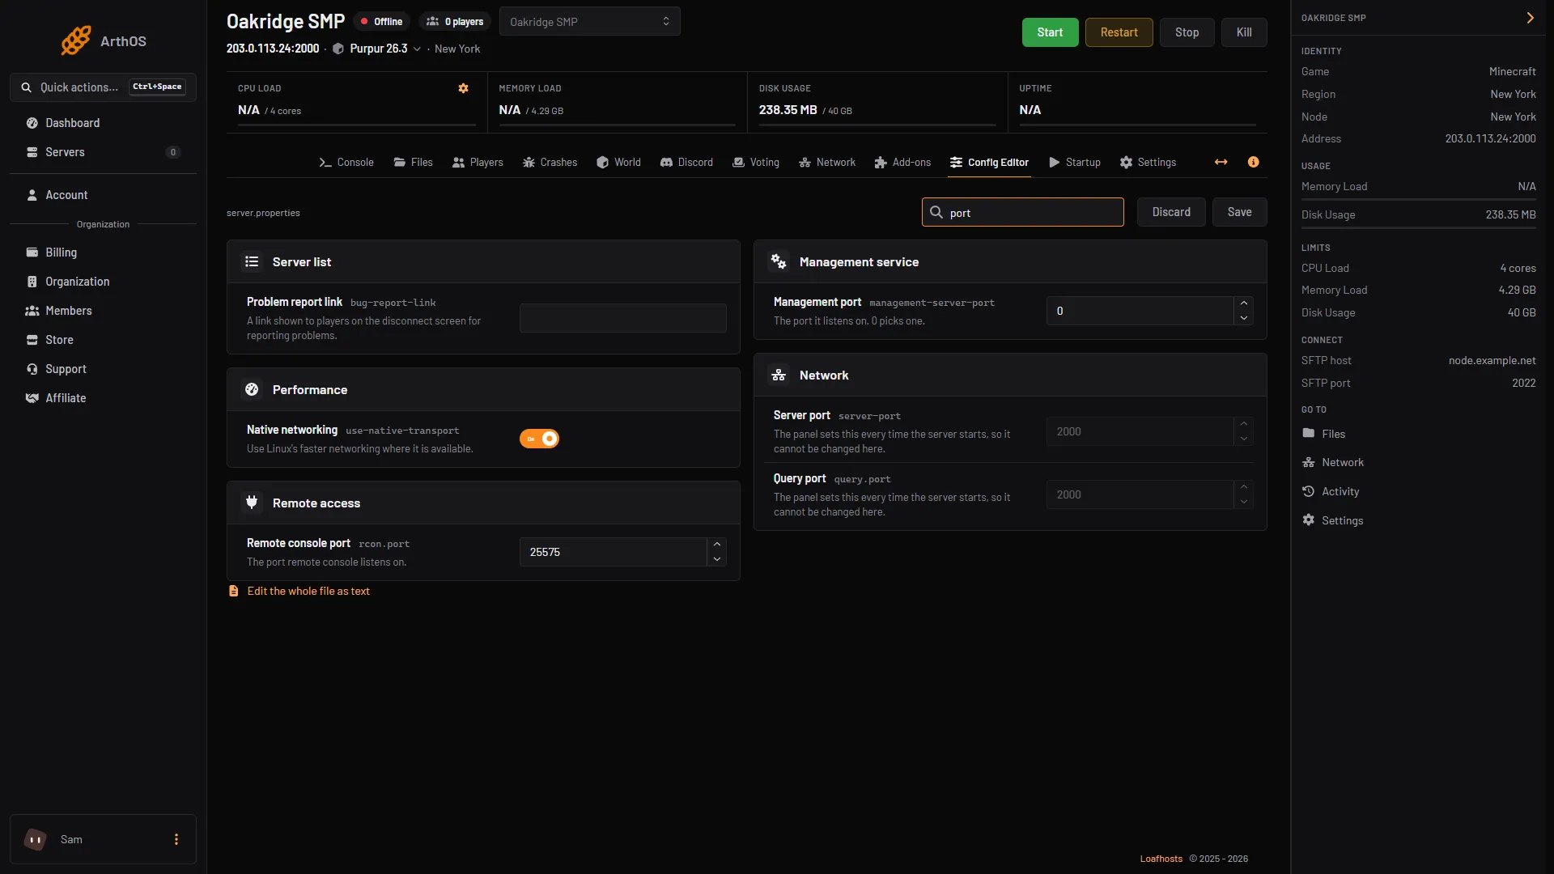Toggle wide layout with double-arrow icon

click(x=1221, y=162)
